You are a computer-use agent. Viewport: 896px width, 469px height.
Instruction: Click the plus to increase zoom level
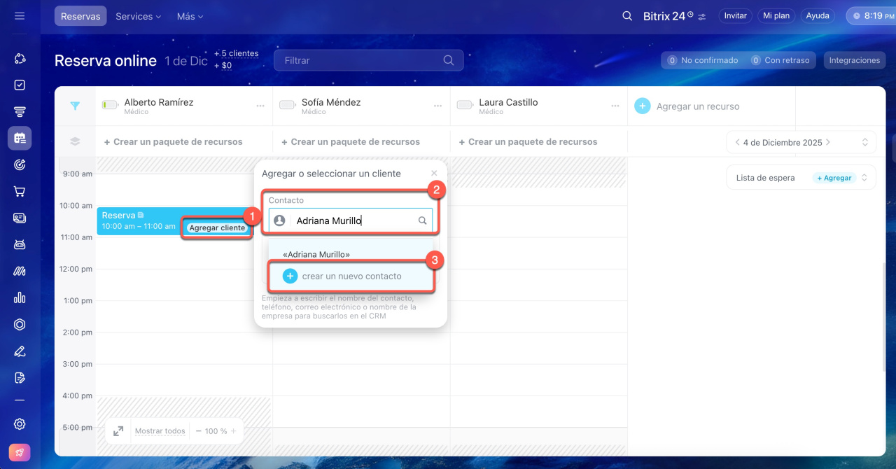coord(234,431)
